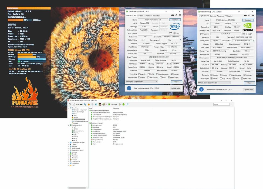Click the green download arrow icon in AIDA64
Screen dimensions: 263x189
pyautogui.click(x=124, y=104)
